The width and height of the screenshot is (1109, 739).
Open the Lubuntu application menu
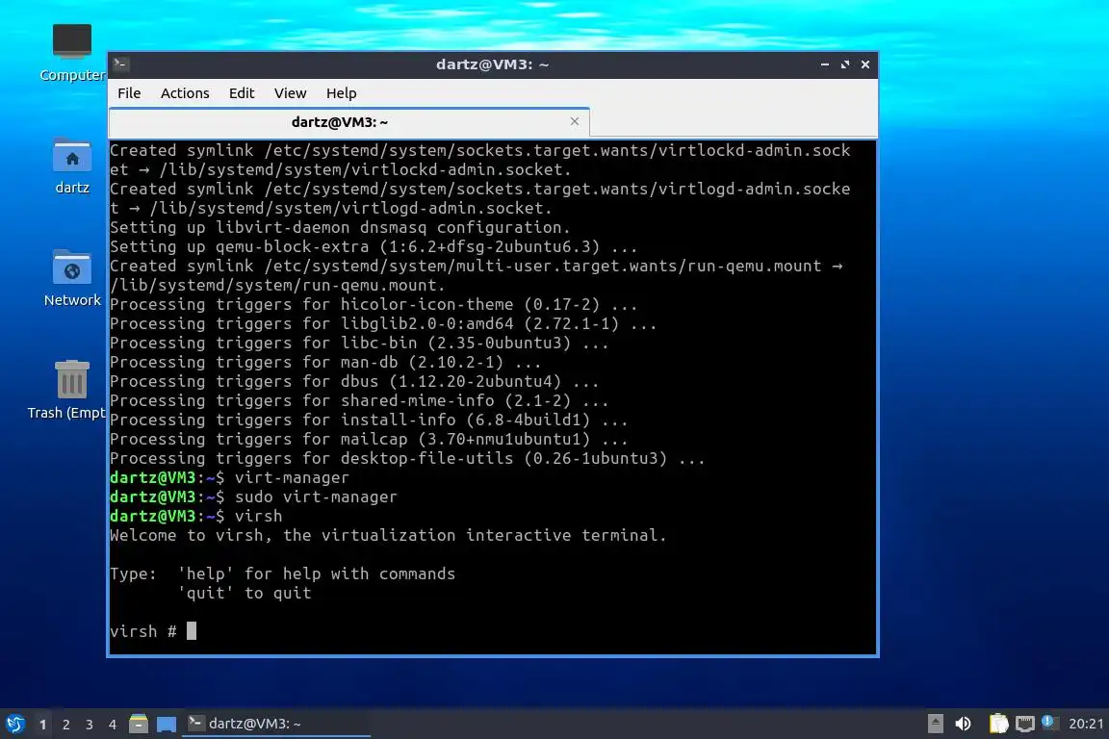(15, 724)
